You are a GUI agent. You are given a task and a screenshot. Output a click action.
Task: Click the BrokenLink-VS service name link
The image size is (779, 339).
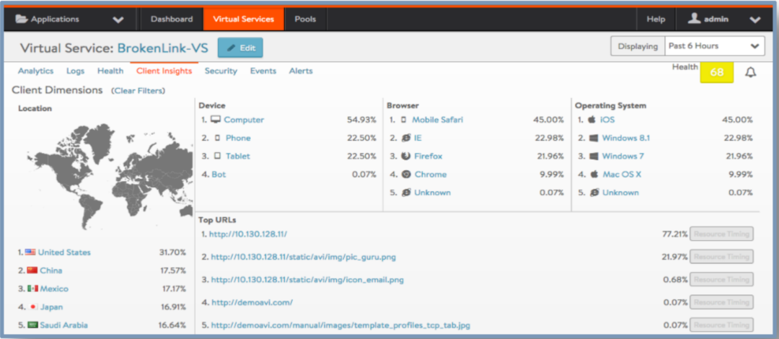pyautogui.click(x=162, y=48)
